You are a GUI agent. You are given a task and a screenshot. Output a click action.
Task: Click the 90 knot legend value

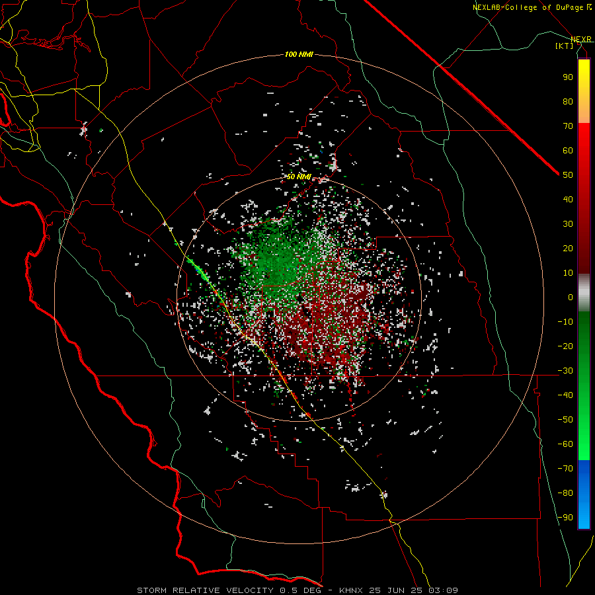[568, 77]
